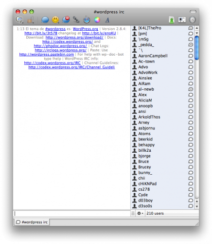Select user Ac-town in the list

click(163, 61)
